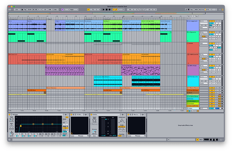The height and width of the screenshot is (151, 232).
Task: Click the Freq knob in EQ Eight
Action: 11,119
